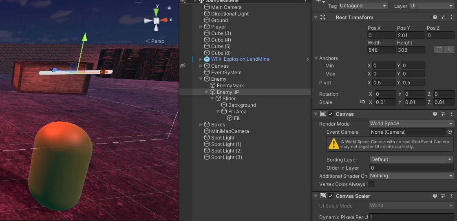Open Canvas component three-dot menu
The width and height of the screenshot is (457, 221).
451,114
